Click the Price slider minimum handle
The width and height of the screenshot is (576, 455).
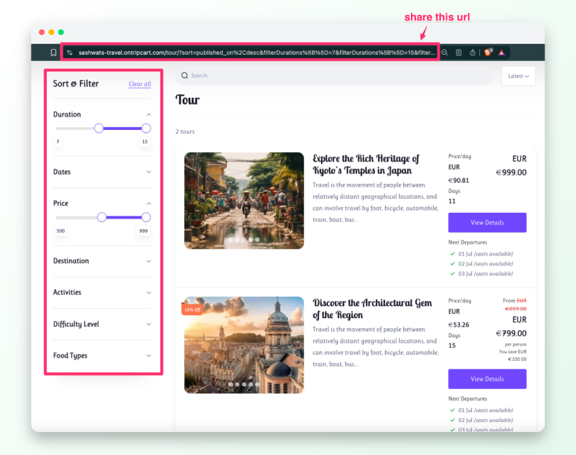pos(102,217)
